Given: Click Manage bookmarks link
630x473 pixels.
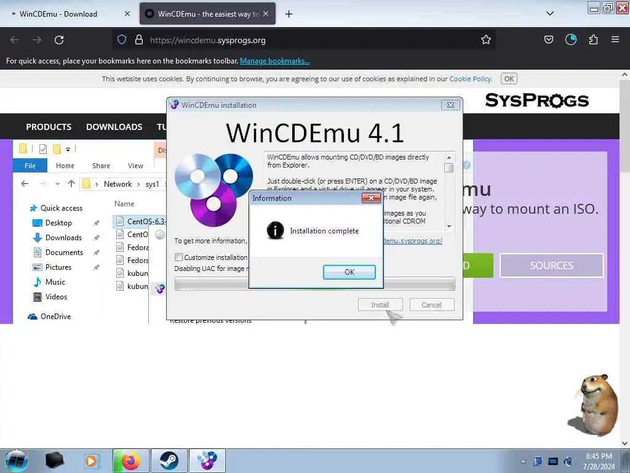Looking at the screenshot, I should point(275,61).
